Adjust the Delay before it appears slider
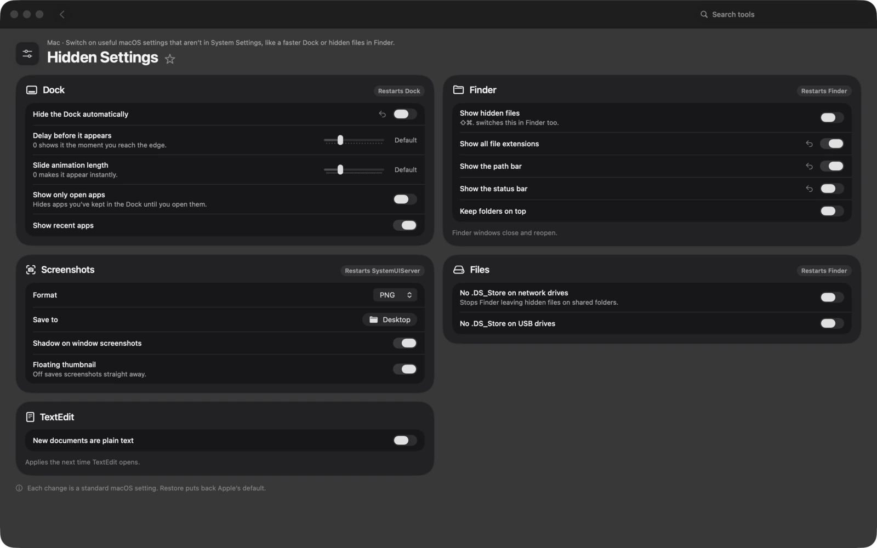 point(354,140)
